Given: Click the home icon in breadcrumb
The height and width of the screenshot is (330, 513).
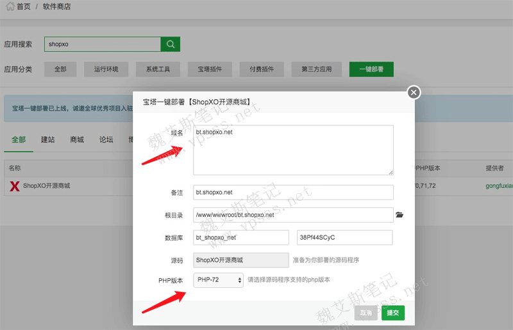Looking at the screenshot, I should click(x=10, y=6).
